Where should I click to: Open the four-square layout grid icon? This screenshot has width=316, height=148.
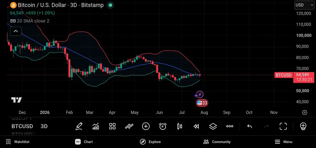coord(112,126)
